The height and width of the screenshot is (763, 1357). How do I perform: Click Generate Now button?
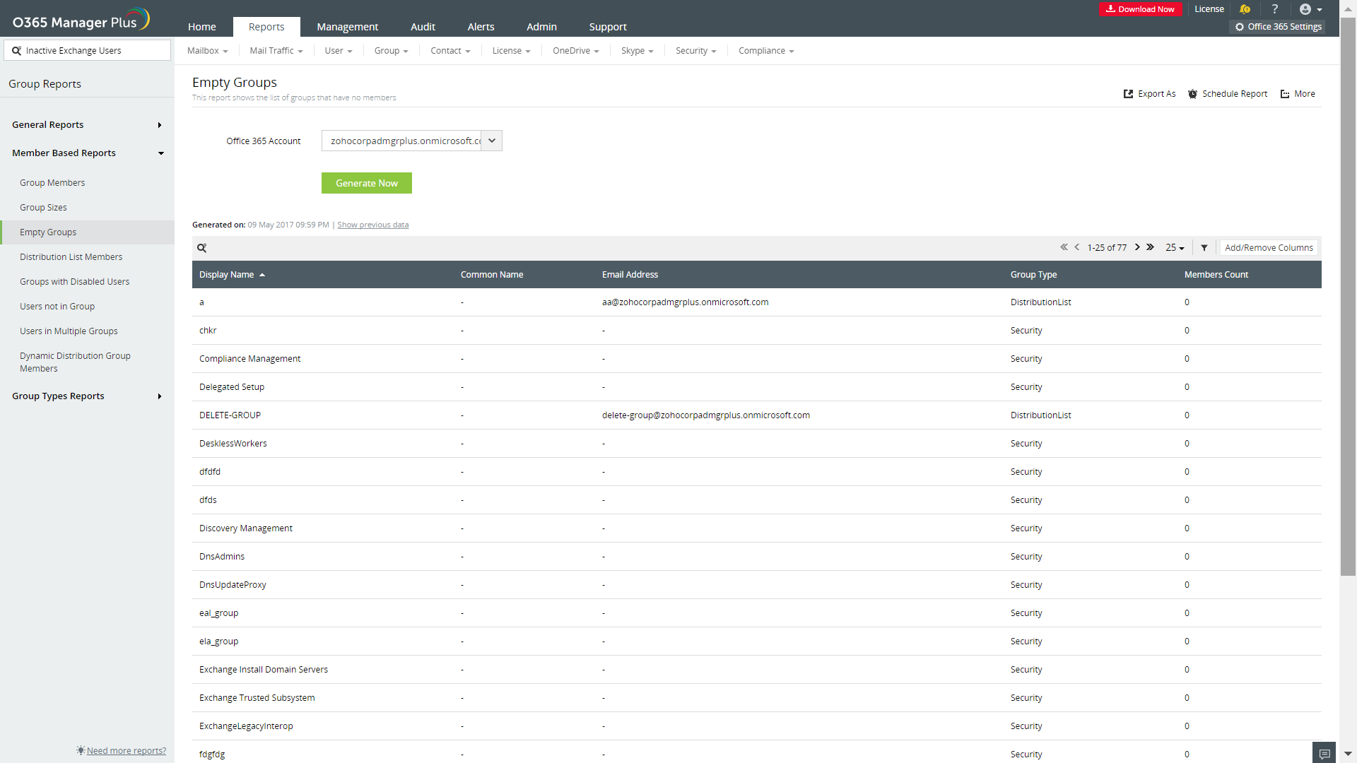pos(366,183)
